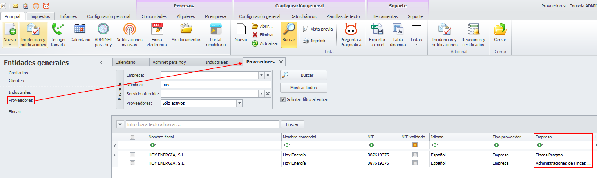Open Portal inmobiliario
597x178 pixels.
(215, 35)
